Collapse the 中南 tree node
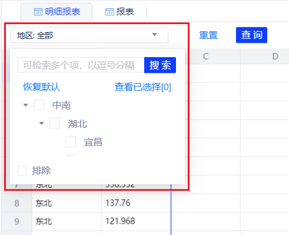The image size is (289, 235). [25, 105]
